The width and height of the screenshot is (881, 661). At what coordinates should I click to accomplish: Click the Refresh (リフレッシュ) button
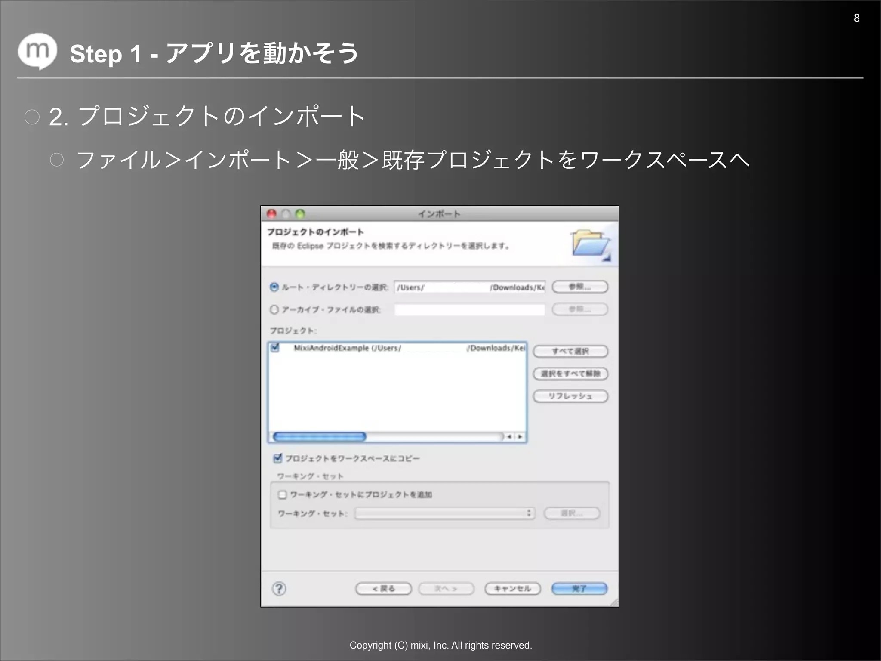coord(570,396)
